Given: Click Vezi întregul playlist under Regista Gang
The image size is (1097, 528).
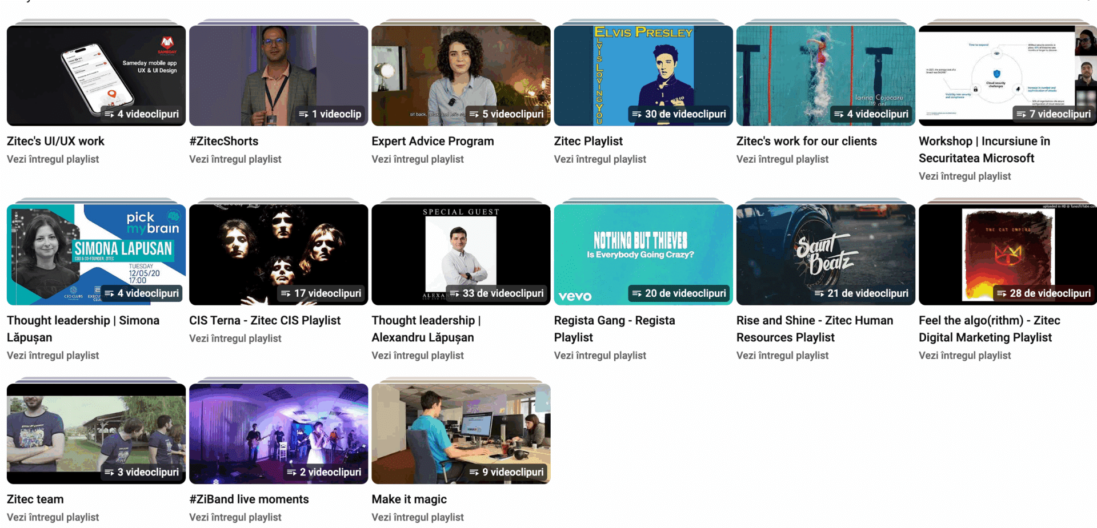Looking at the screenshot, I should click(599, 356).
